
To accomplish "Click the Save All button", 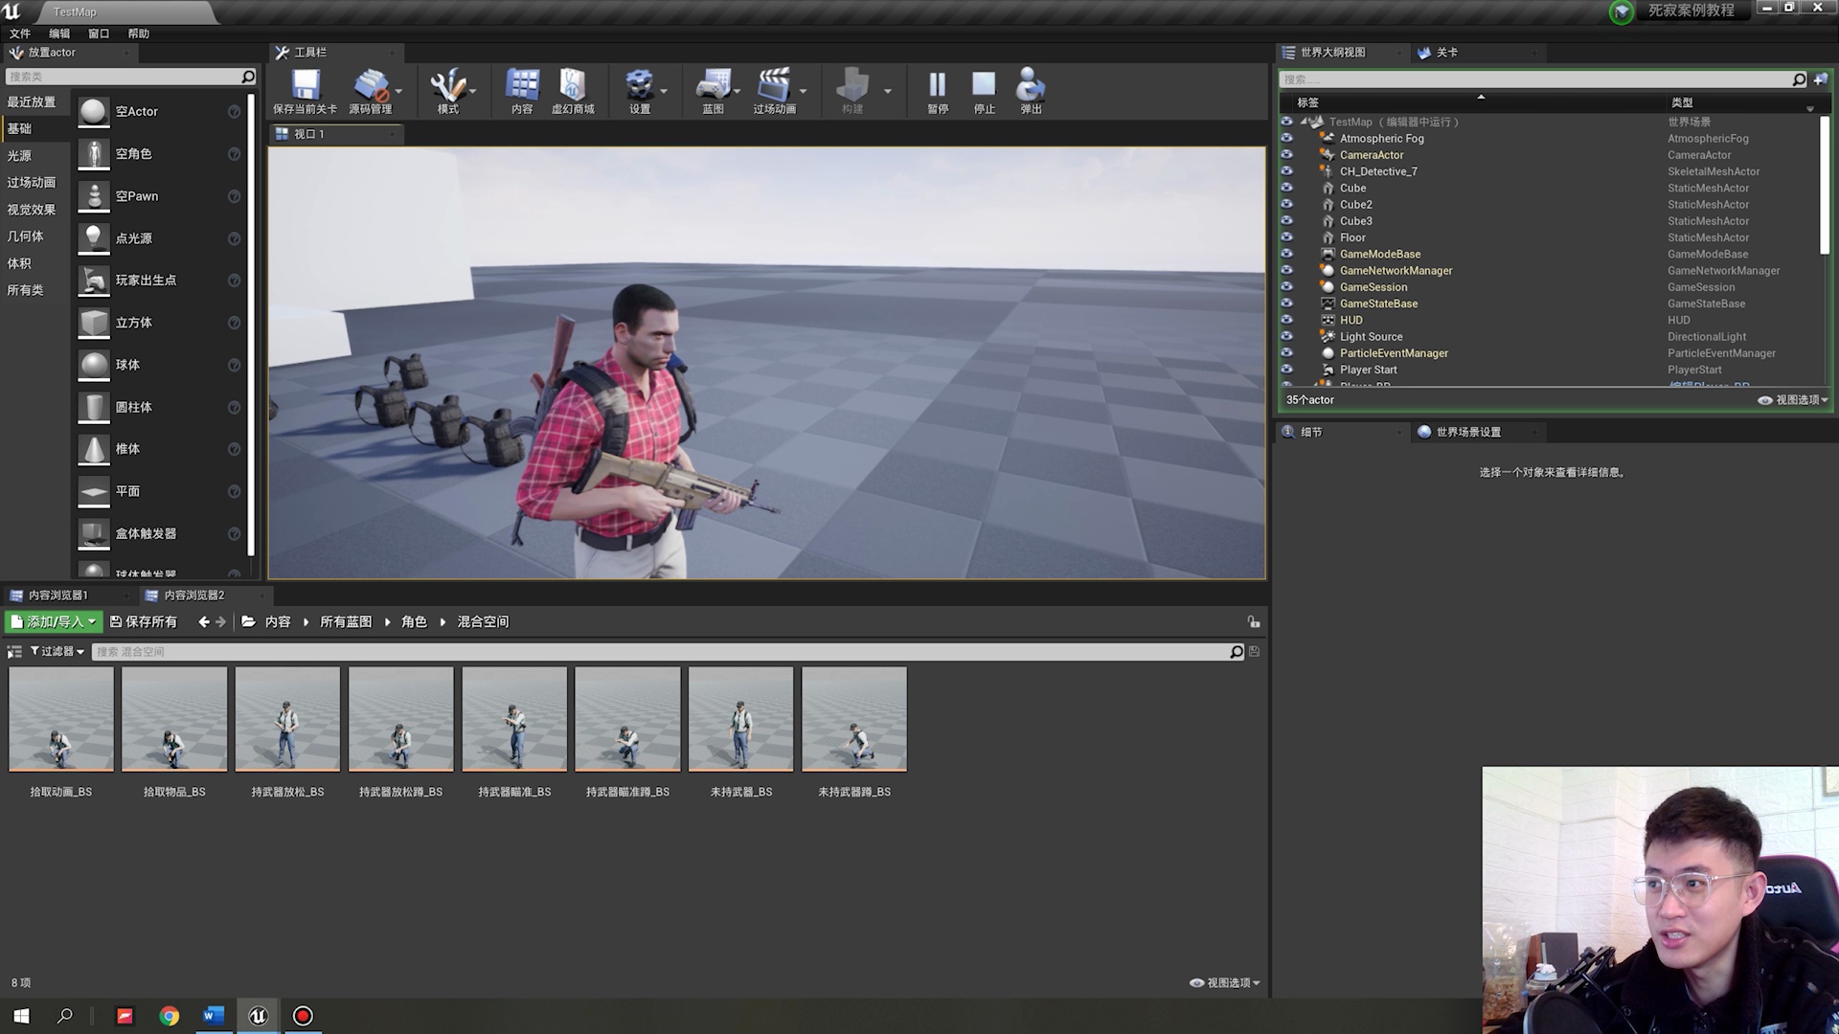I will [x=144, y=621].
